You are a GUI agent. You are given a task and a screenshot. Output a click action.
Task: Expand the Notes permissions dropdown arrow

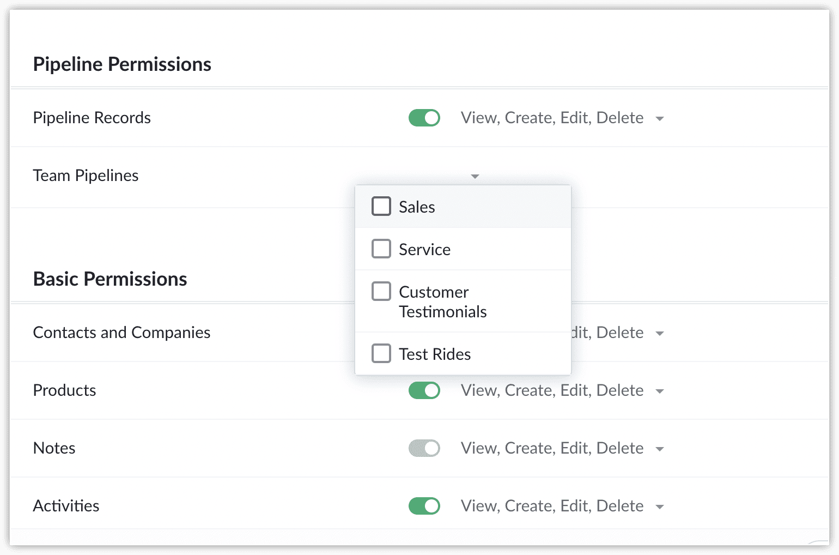[x=660, y=449]
